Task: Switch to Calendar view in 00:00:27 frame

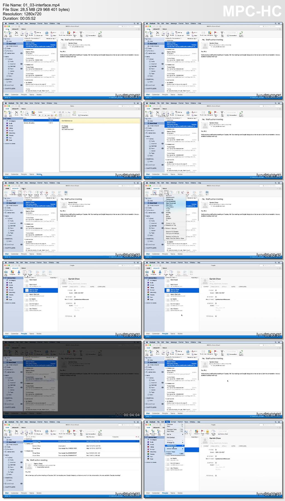Action: pos(15,95)
